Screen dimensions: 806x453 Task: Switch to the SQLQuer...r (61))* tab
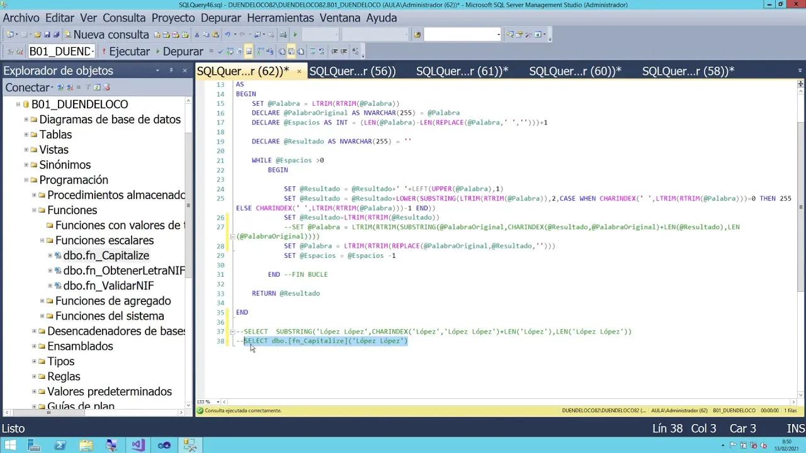(x=462, y=71)
